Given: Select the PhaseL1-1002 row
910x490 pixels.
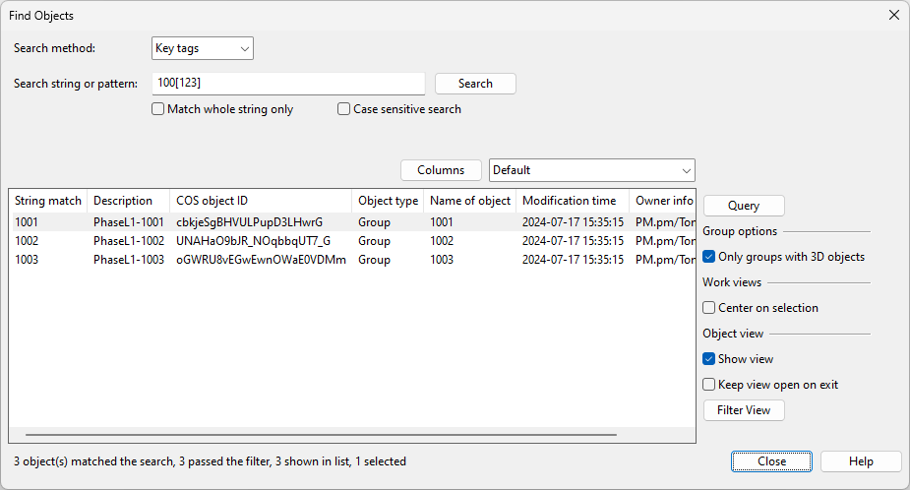Looking at the screenshot, I should pyautogui.click(x=128, y=241).
